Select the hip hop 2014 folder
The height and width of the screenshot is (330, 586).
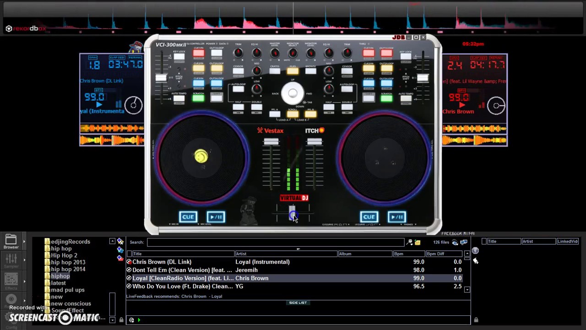point(68,269)
